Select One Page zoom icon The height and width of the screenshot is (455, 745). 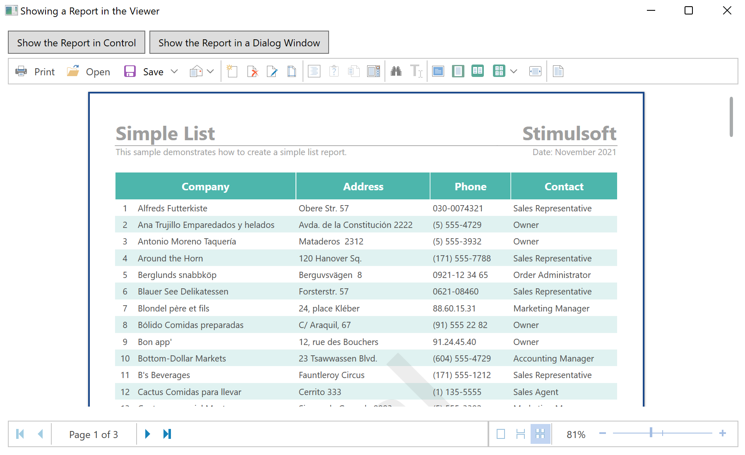[458, 72]
